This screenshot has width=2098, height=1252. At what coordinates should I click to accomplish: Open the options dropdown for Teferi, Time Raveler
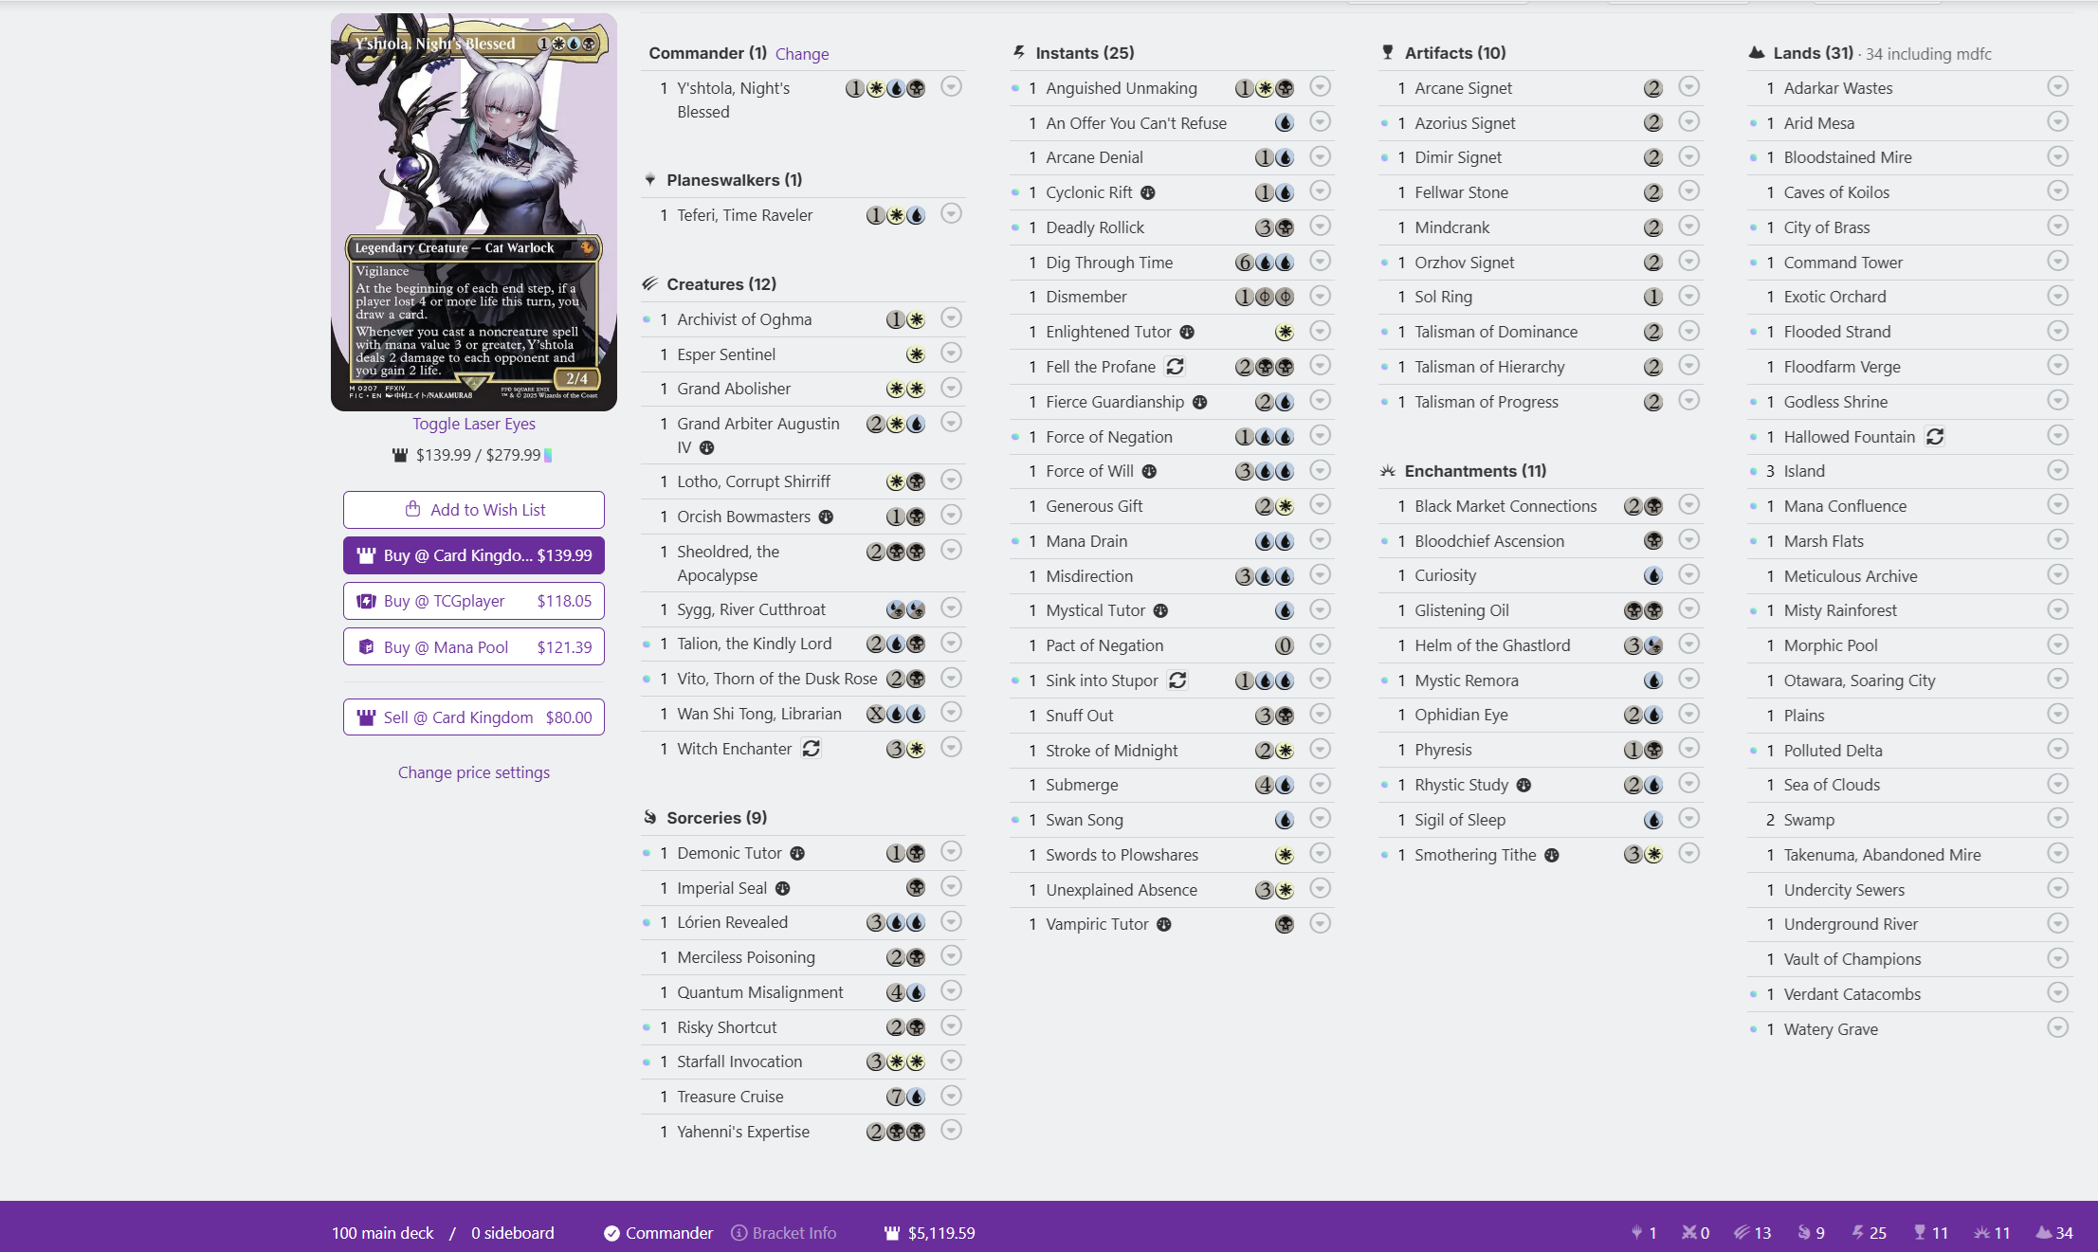[951, 214]
